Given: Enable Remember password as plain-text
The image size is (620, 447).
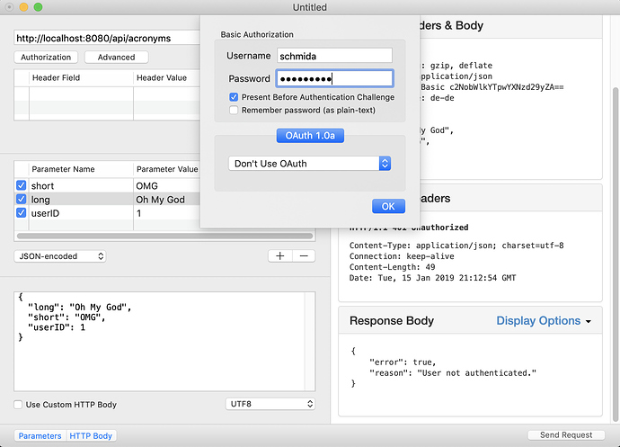Looking at the screenshot, I should (x=234, y=110).
